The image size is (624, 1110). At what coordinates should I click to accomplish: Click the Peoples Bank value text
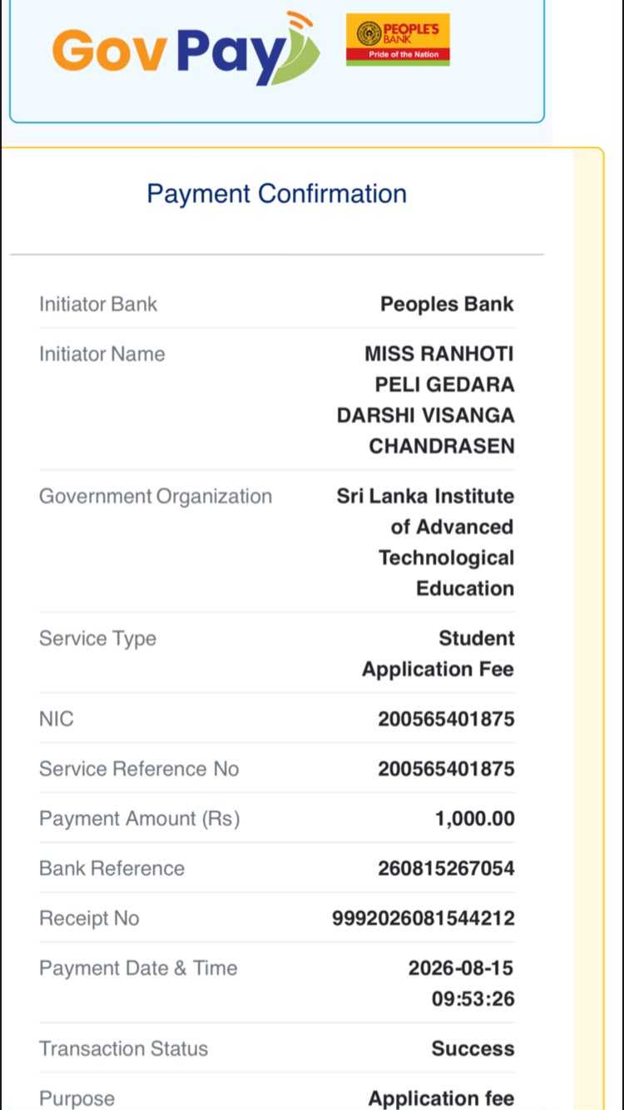tap(448, 305)
